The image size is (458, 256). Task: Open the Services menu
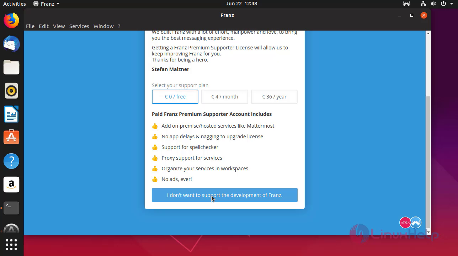pyautogui.click(x=79, y=26)
